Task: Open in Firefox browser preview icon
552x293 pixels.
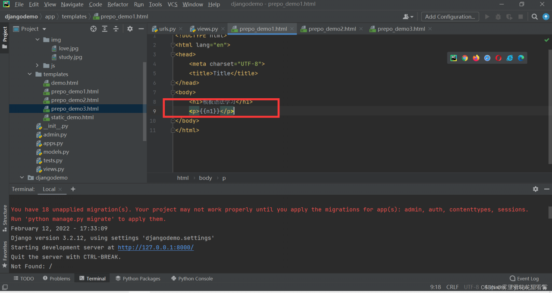Action: click(x=476, y=58)
